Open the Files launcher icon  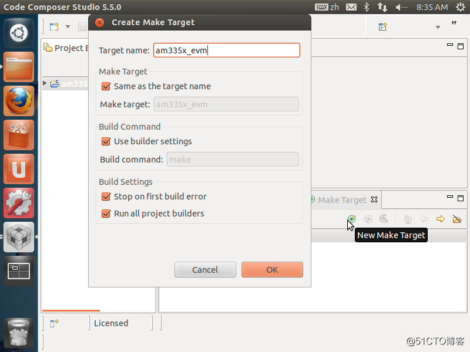tap(19, 67)
